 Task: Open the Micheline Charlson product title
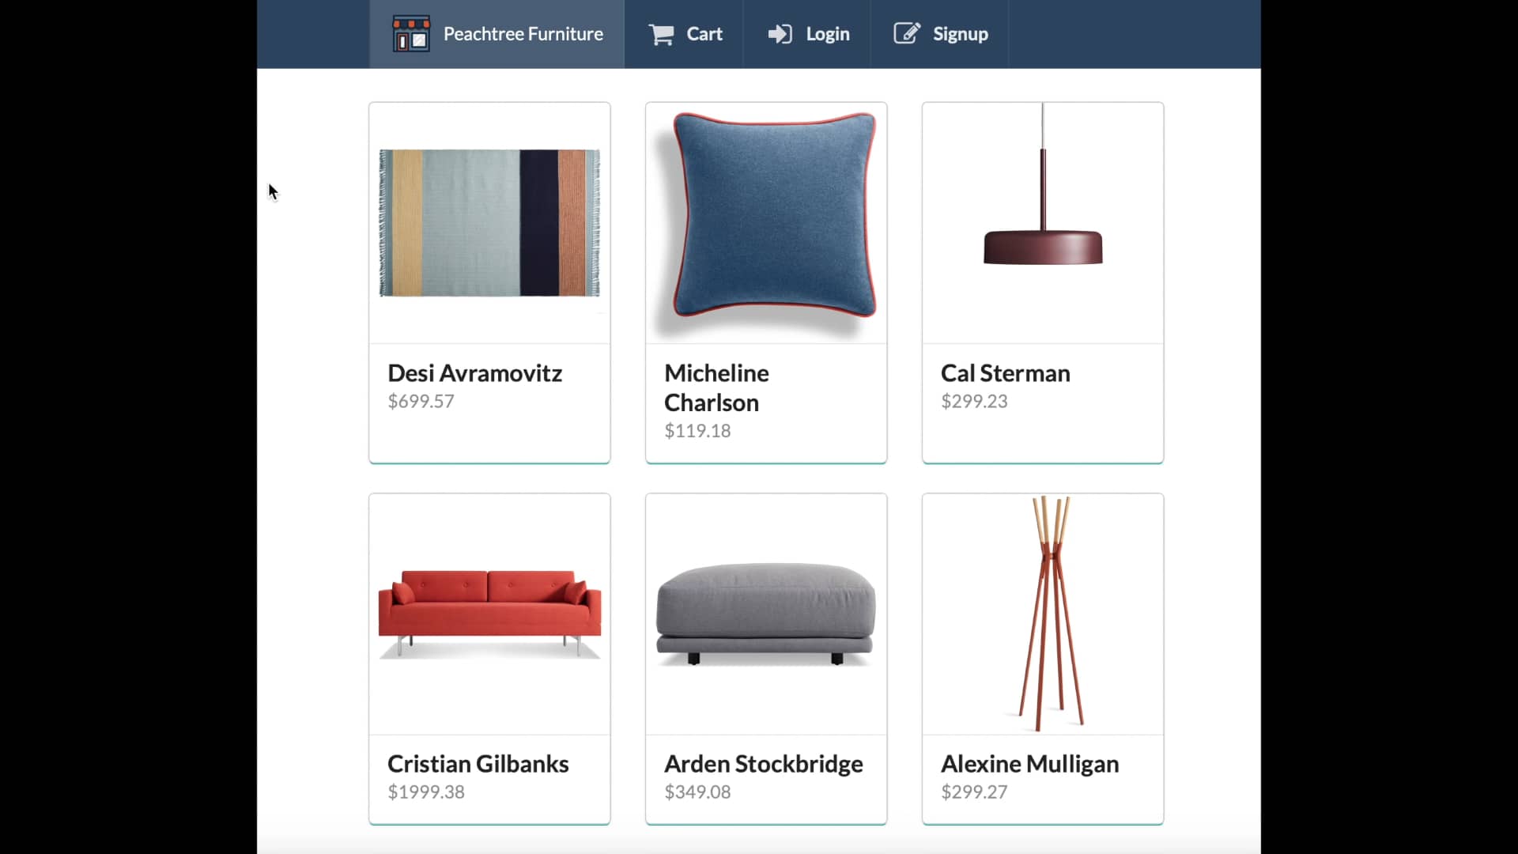[x=716, y=387]
